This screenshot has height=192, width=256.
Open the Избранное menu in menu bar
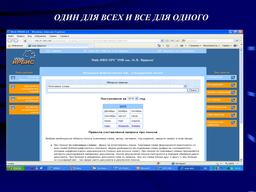tap(40, 36)
